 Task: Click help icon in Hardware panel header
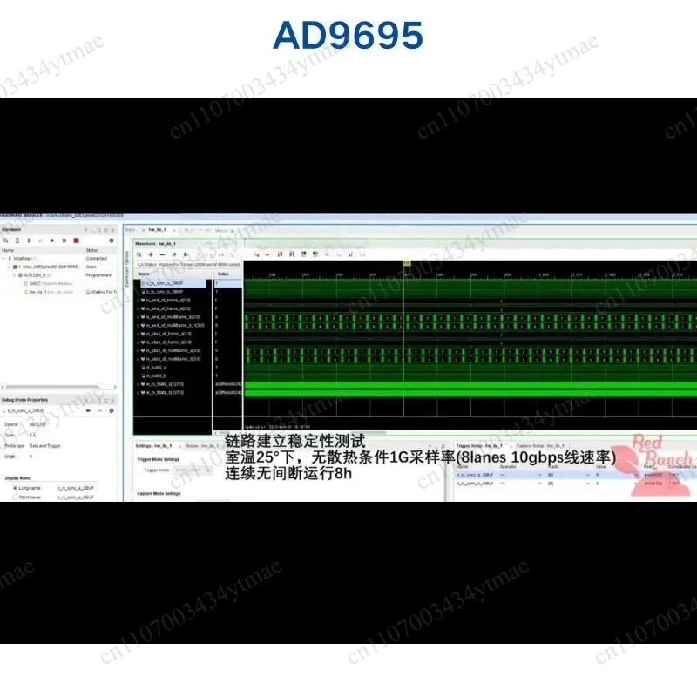click(x=86, y=230)
